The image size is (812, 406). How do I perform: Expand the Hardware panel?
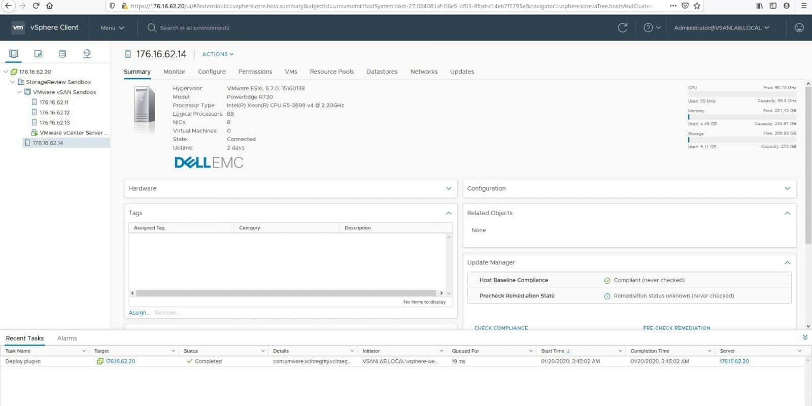pyautogui.click(x=448, y=188)
